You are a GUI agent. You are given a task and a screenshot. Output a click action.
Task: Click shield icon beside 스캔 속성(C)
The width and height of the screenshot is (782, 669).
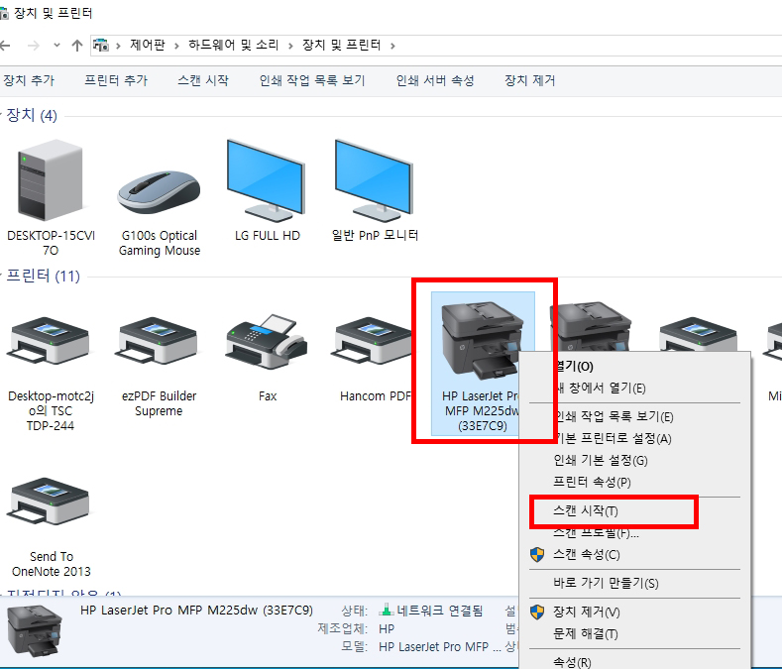[x=537, y=555]
